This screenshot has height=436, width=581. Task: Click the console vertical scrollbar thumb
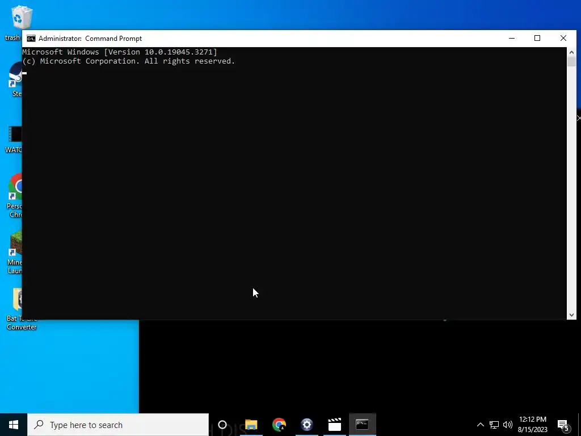point(571,62)
